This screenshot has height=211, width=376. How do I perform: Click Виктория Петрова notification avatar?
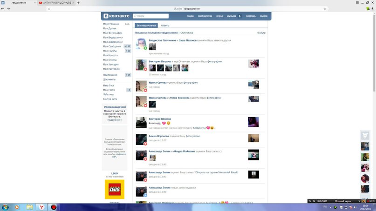click(141, 65)
